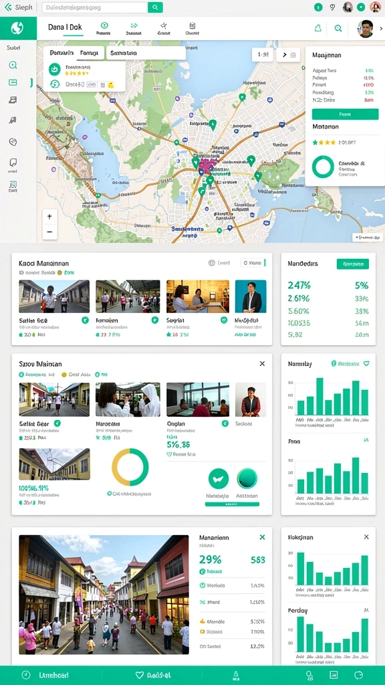385x685 pixels.
Task: Click the bottom bar person search icon
Action: [x=309, y=676]
